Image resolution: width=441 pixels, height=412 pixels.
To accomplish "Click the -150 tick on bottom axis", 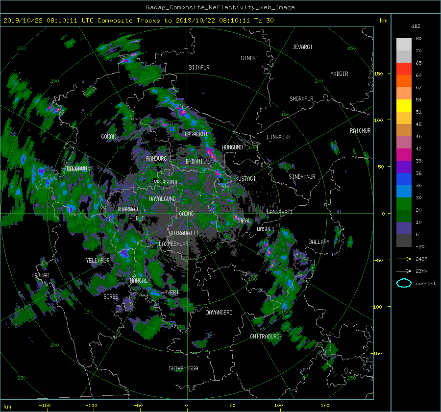I will (x=45, y=406).
